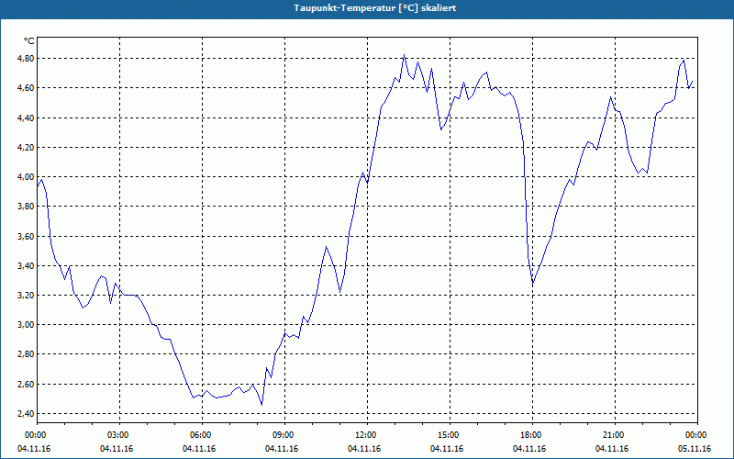Select the 3,00 y-axis label

click(27, 325)
